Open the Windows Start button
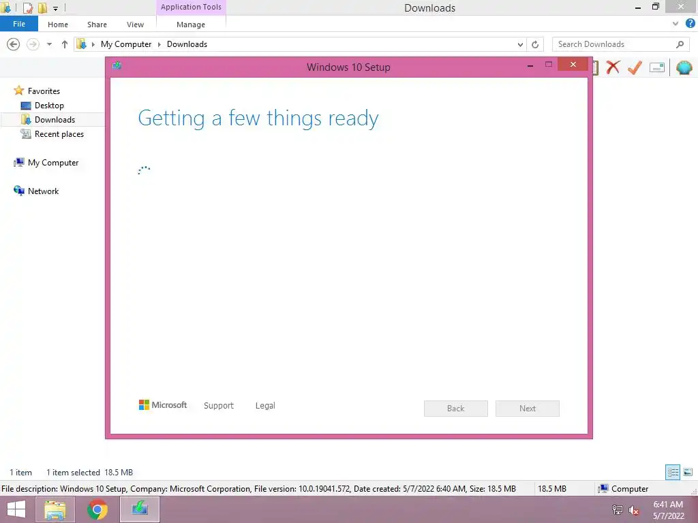Screen dimensions: 698x523 [16, 509]
